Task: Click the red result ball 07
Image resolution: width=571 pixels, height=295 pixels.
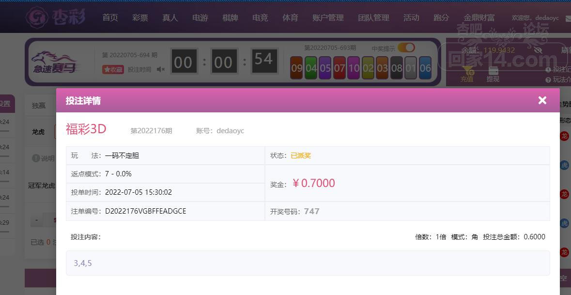Action: 340,68
